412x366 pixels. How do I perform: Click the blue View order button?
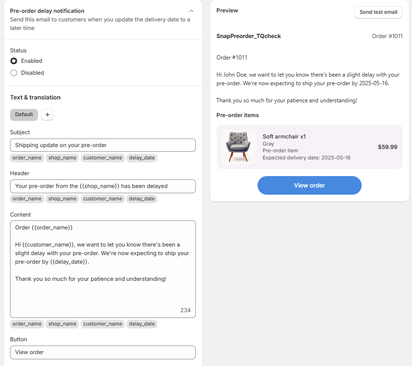pyautogui.click(x=309, y=186)
